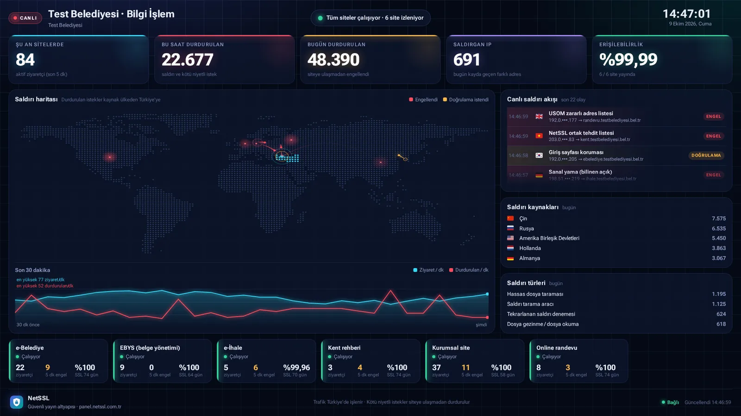Click the green dot in the Tüm siteler çalışıyor pill
This screenshot has height=416, width=741.
click(320, 18)
